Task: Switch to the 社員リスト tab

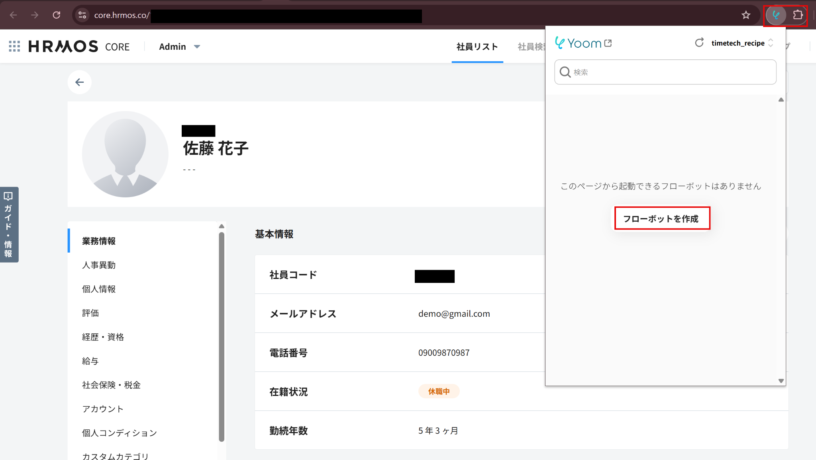Action: point(477,47)
